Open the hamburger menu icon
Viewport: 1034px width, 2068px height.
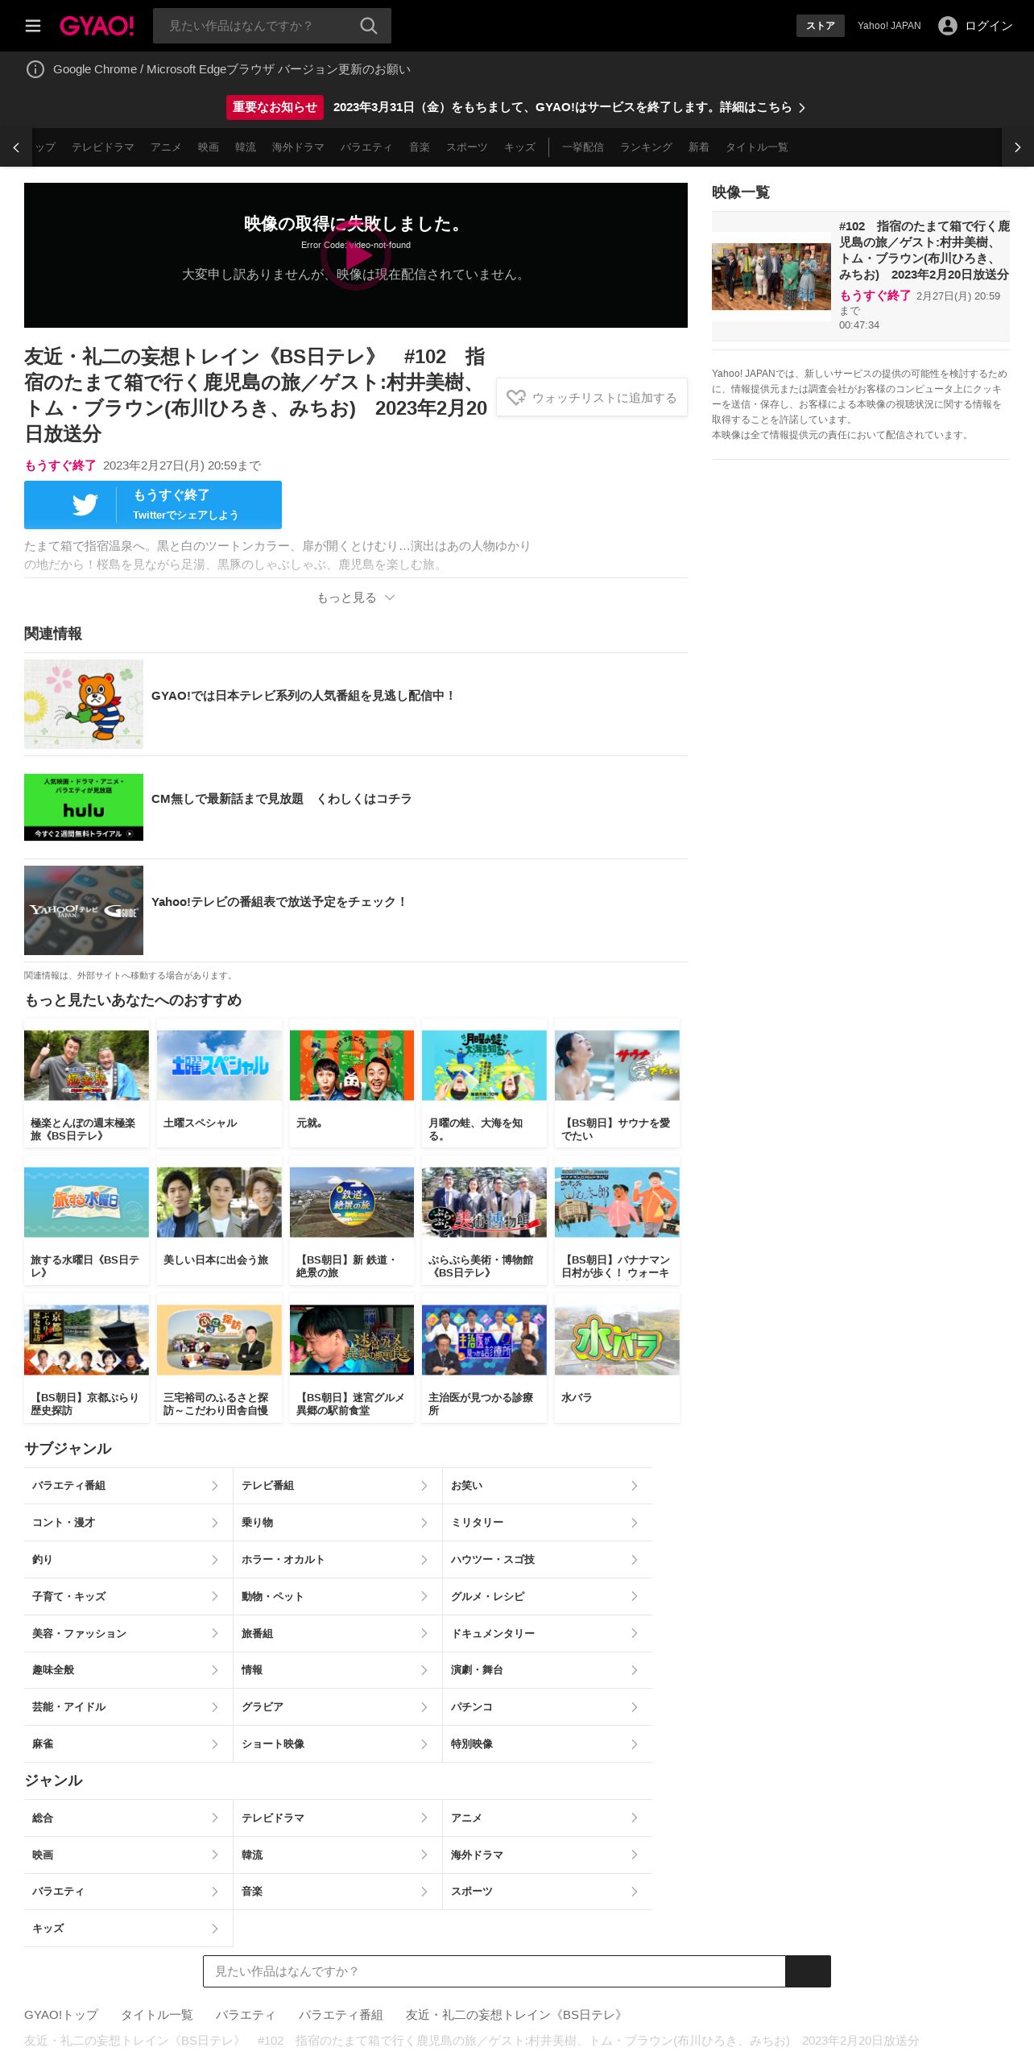click(33, 26)
